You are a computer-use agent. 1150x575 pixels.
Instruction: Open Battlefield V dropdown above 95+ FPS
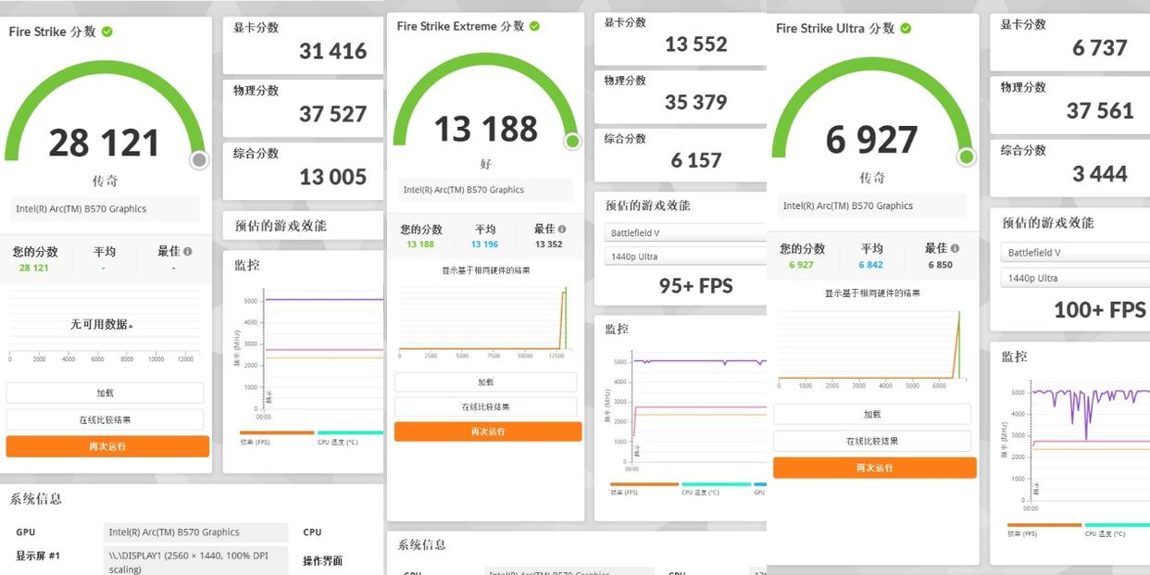point(686,232)
